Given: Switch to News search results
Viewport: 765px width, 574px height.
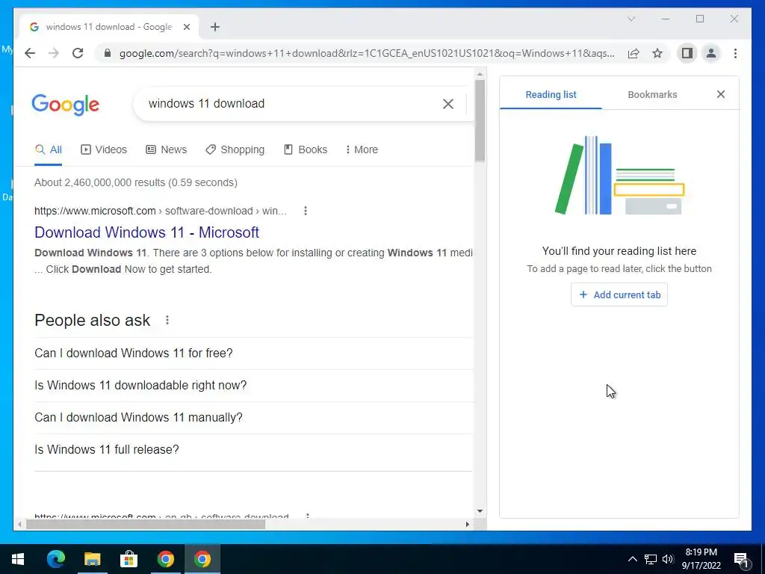Looking at the screenshot, I should [167, 149].
